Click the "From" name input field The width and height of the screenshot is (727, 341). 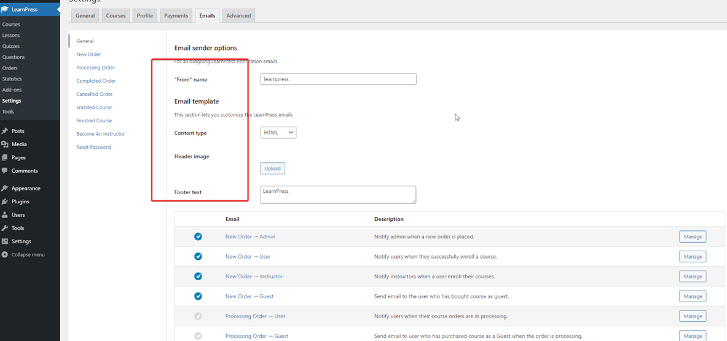338,79
